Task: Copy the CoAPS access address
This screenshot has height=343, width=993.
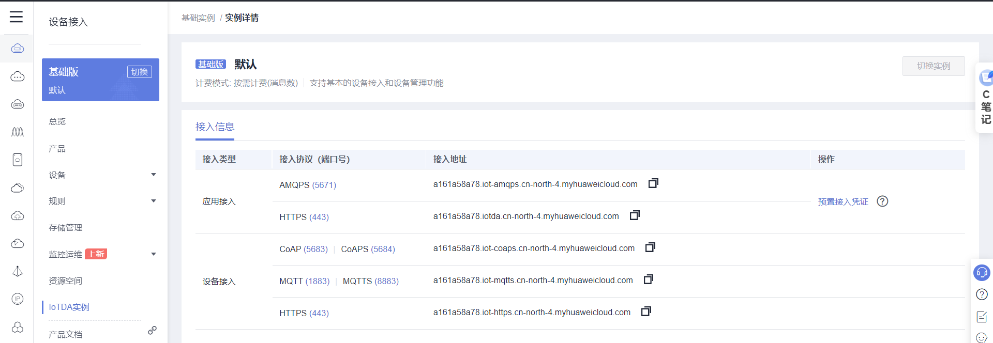Action: [x=650, y=247]
